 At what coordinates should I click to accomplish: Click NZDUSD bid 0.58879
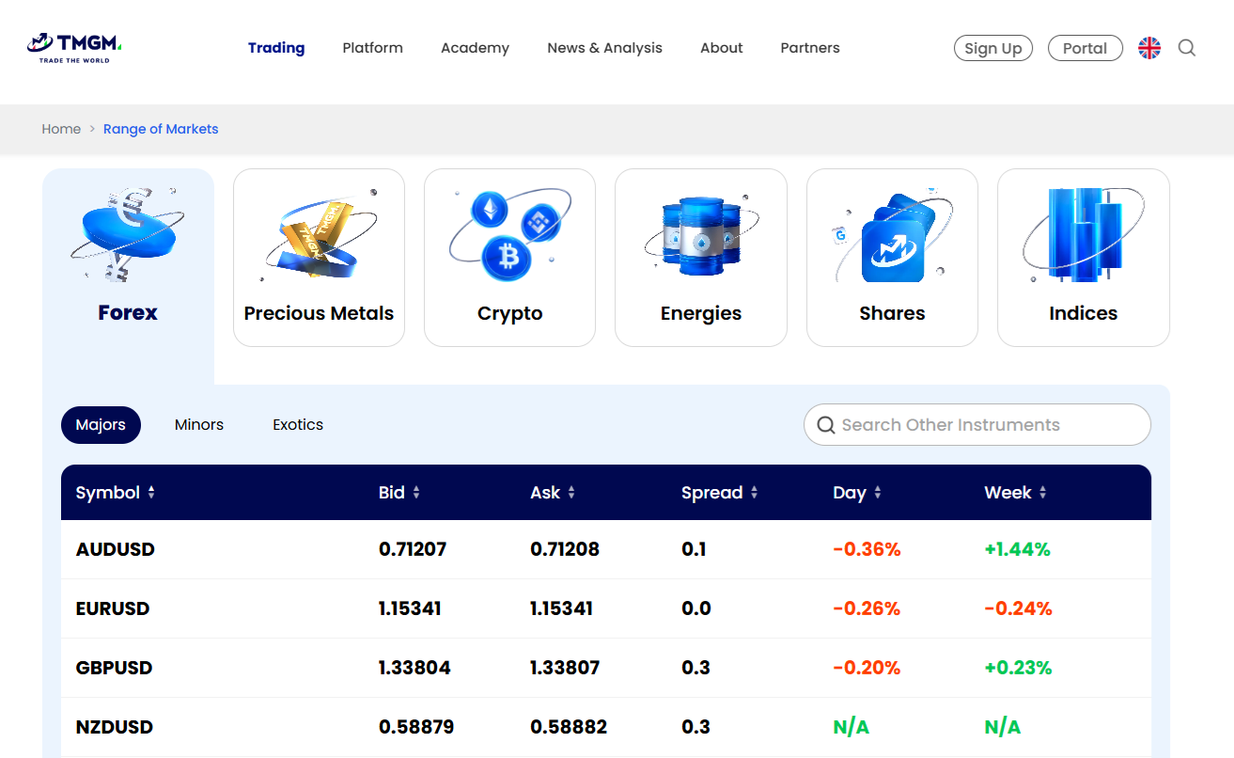(x=416, y=727)
